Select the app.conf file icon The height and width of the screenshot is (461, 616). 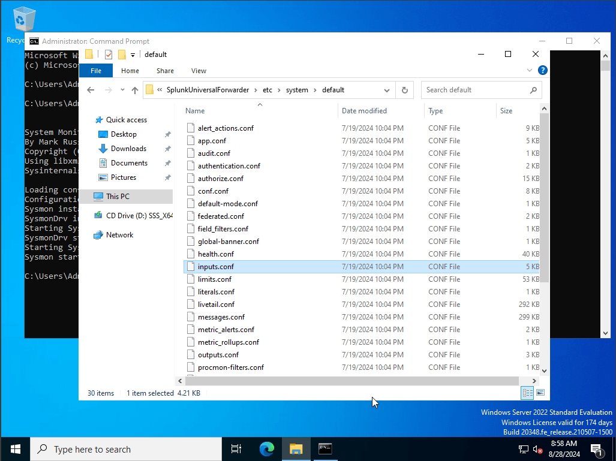coord(191,140)
